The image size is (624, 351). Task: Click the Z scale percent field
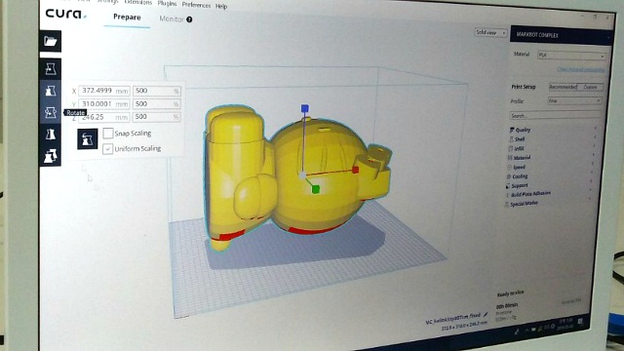pos(156,117)
